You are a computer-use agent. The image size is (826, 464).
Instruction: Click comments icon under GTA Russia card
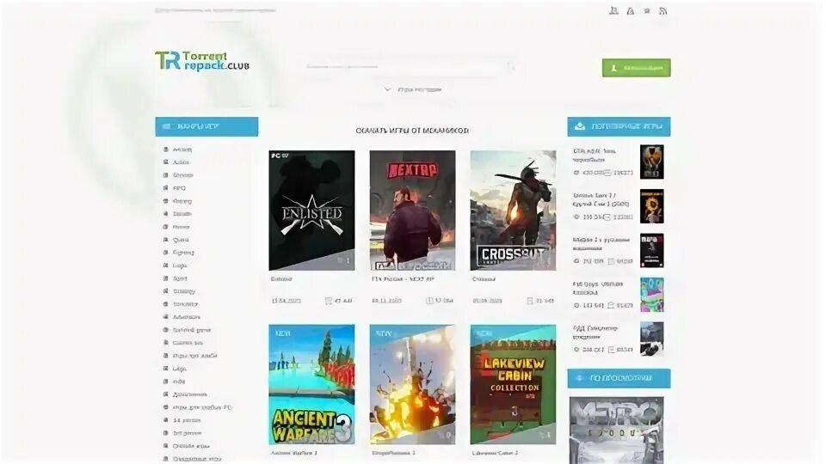[x=429, y=301]
